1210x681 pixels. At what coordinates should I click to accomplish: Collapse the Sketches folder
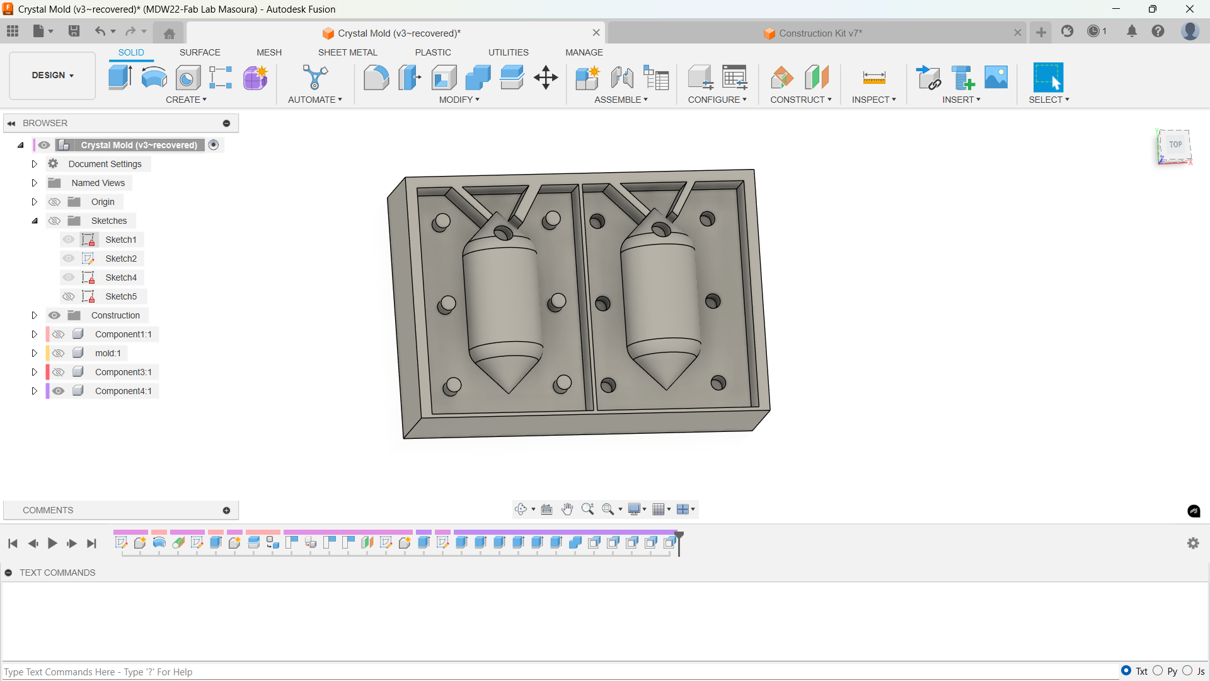pyautogui.click(x=35, y=221)
